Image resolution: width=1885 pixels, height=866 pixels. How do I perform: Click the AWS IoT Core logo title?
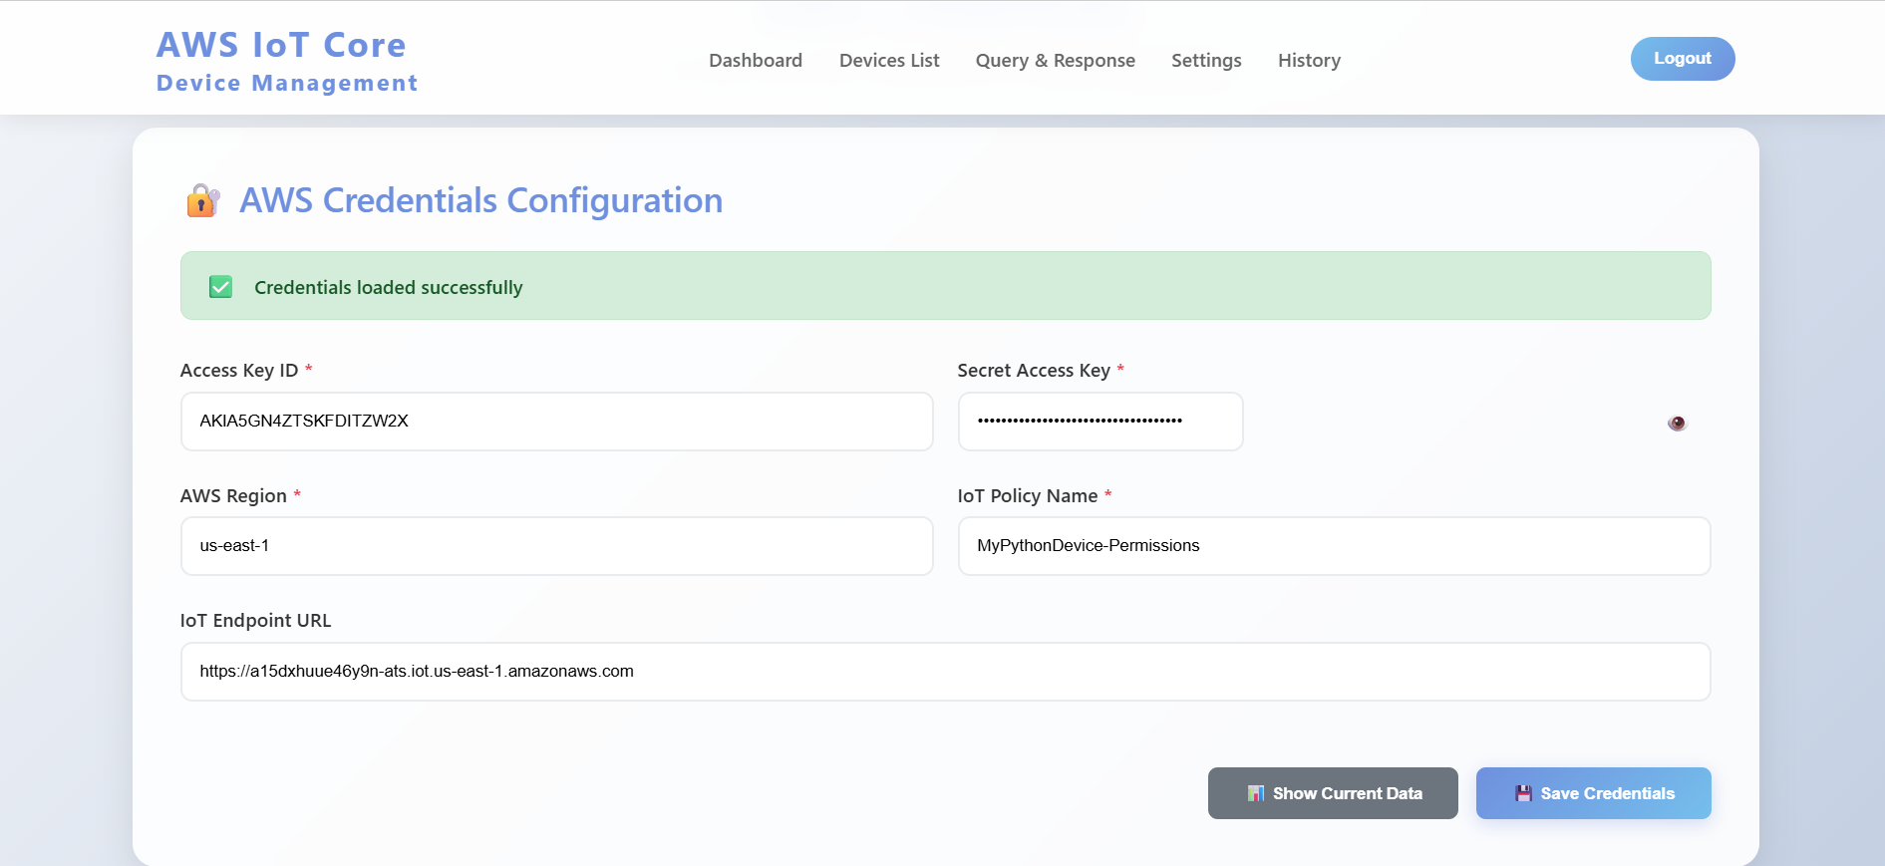point(281,45)
